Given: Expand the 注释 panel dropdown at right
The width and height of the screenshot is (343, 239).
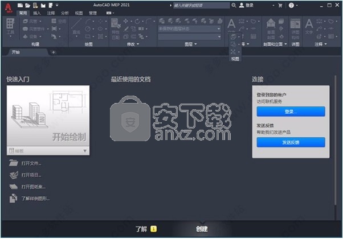Looking at the screenshot, I should [x=321, y=44].
